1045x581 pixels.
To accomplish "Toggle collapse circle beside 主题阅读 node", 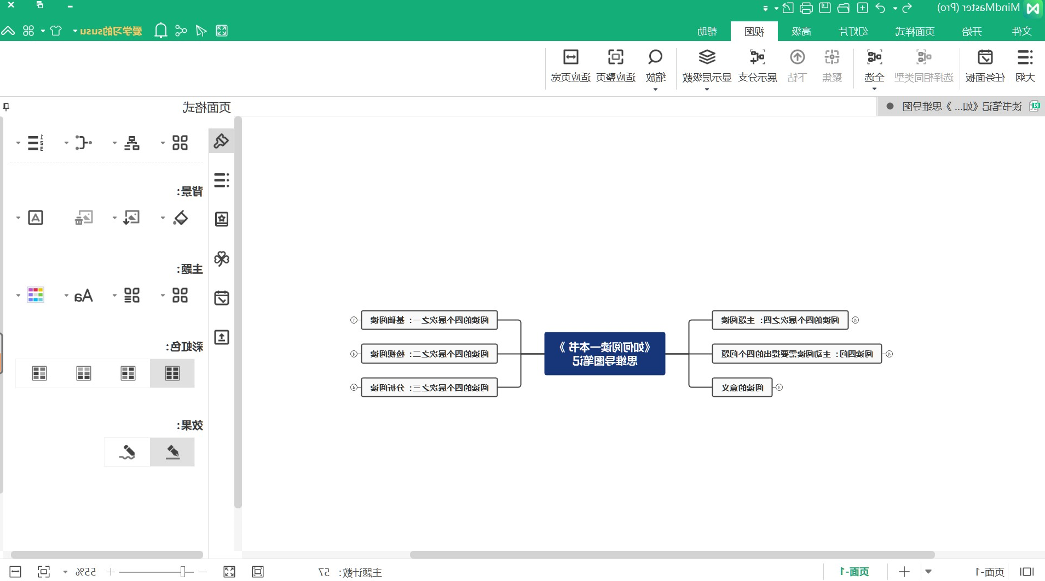I will 855,320.
